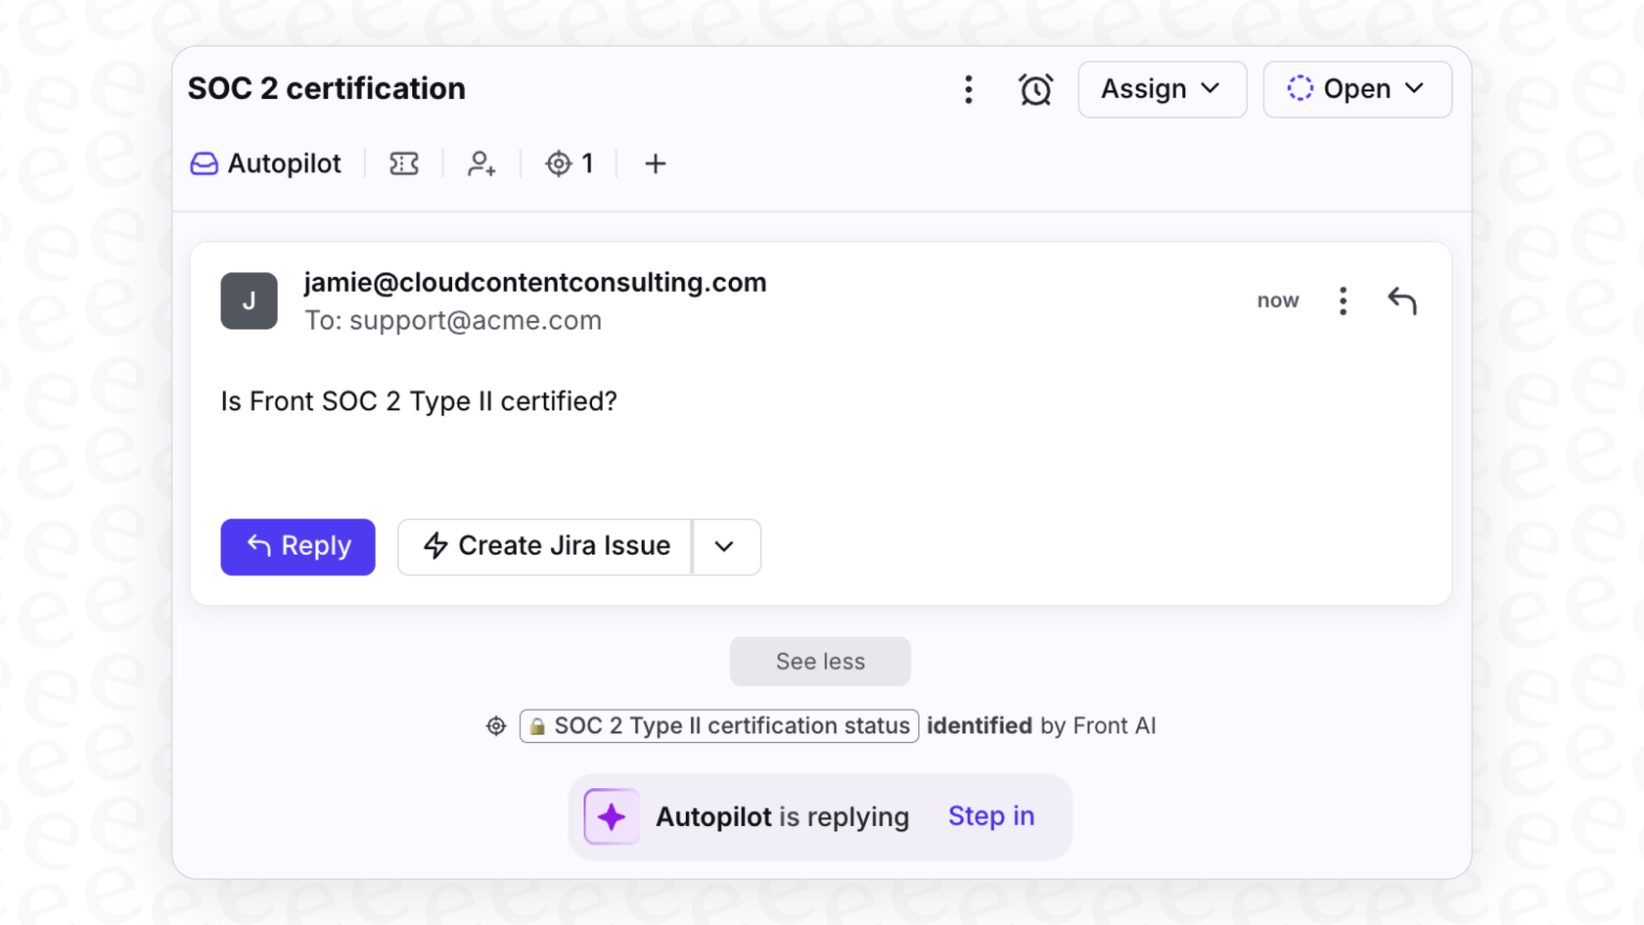The width and height of the screenshot is (1644, 925).
Task: Click the ticket tag icon in the toolbar
Action: click(x=403, y=163)
